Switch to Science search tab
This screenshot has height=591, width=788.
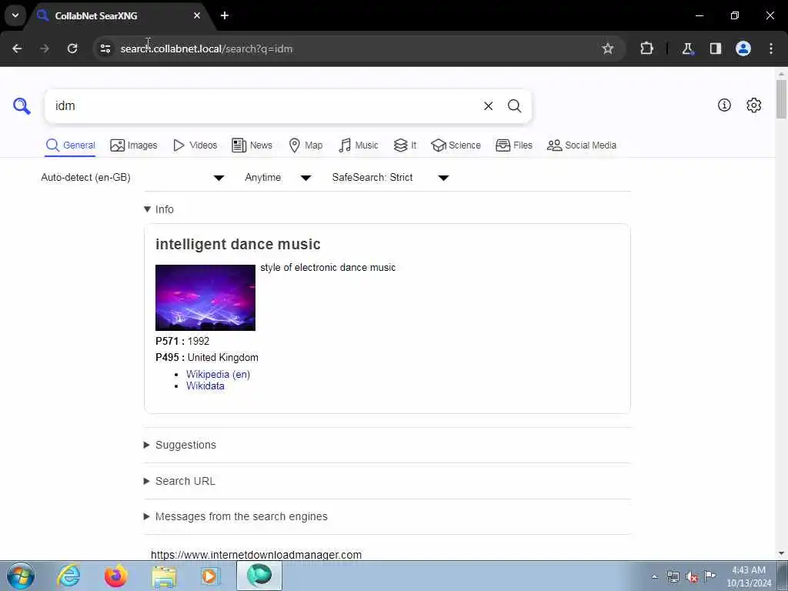pos(456,145)
